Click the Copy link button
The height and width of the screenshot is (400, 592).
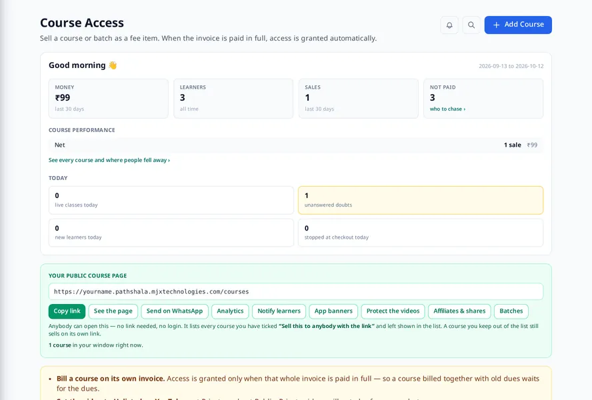coord(67,311)
